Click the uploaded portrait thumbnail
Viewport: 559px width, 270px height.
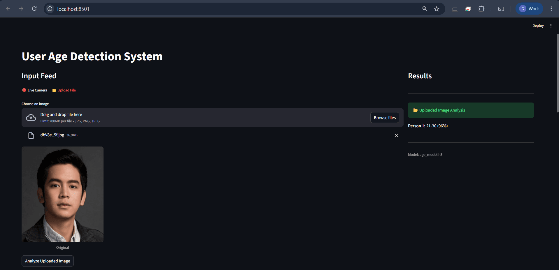[62, 194]
